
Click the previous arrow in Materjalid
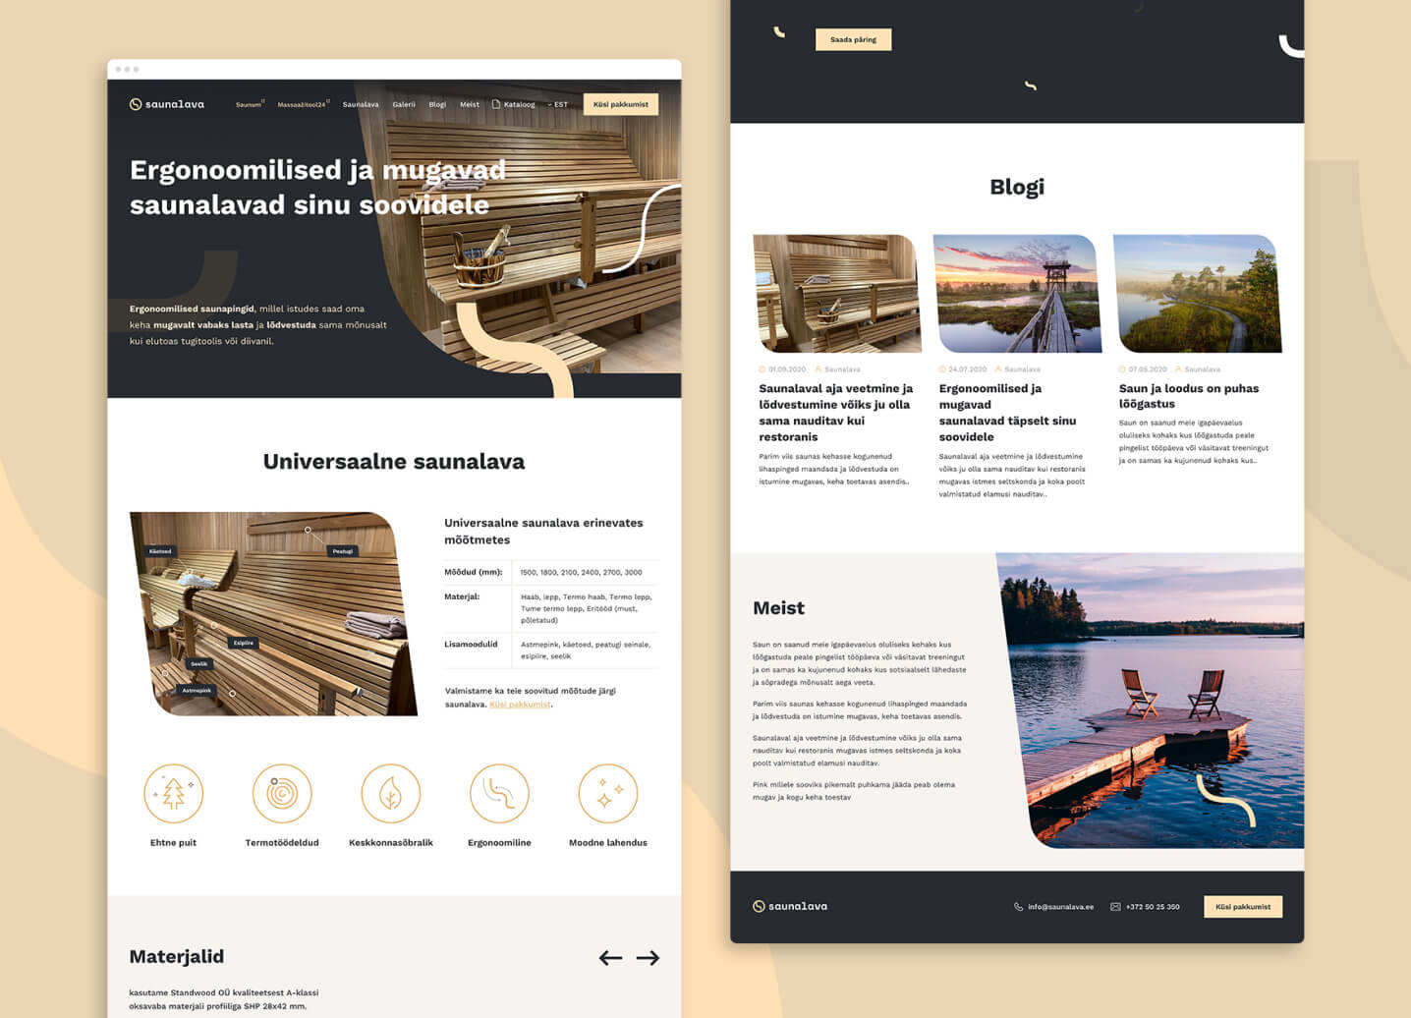point(610,958)
